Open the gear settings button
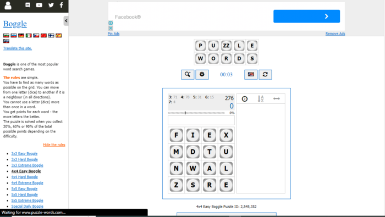 (202, 75)
